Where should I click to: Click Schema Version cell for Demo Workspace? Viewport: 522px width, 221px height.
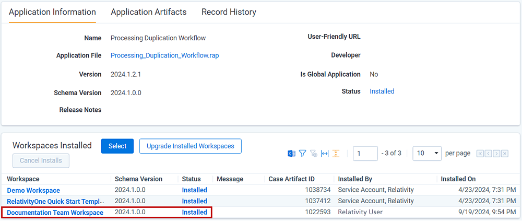tap(130, 190)
